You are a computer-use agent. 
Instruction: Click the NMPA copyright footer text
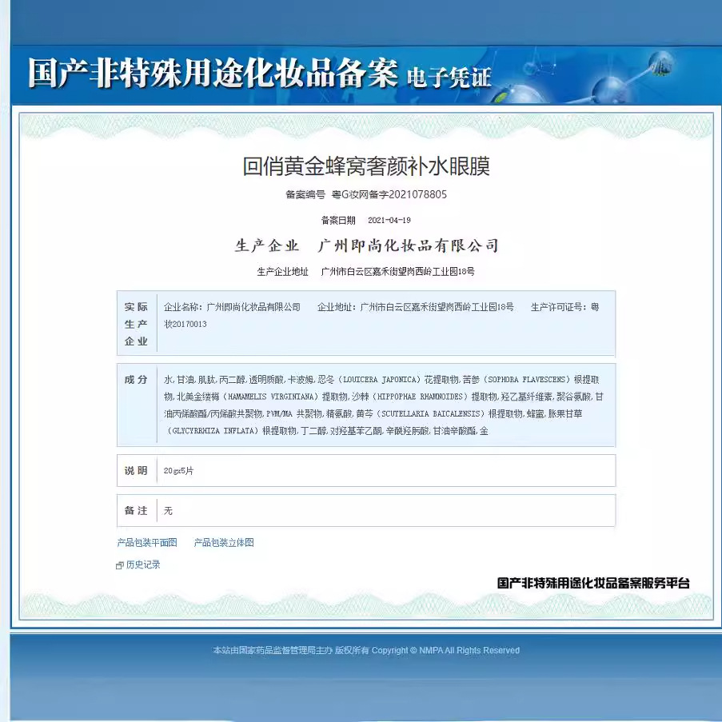365,651
